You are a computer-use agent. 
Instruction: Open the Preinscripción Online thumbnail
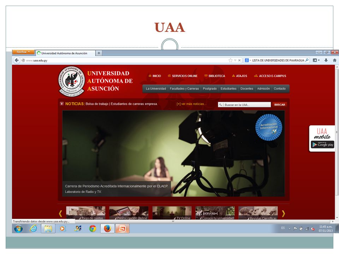pyautogui.click(x=129, y=213)
